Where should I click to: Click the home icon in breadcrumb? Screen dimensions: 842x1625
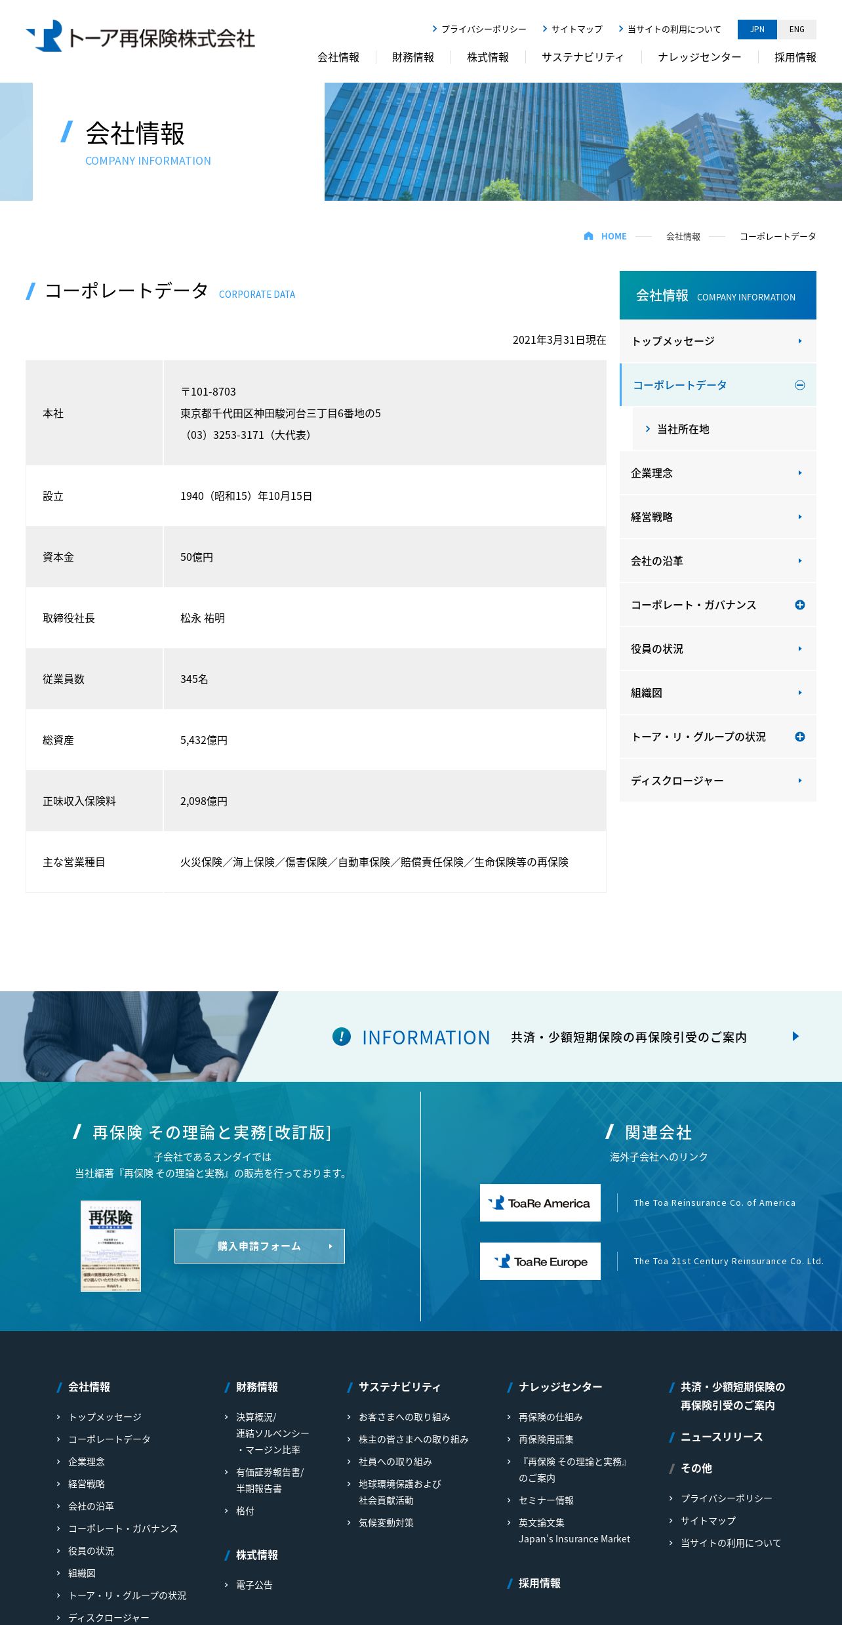pyautogui.click(x=588, y=236)
